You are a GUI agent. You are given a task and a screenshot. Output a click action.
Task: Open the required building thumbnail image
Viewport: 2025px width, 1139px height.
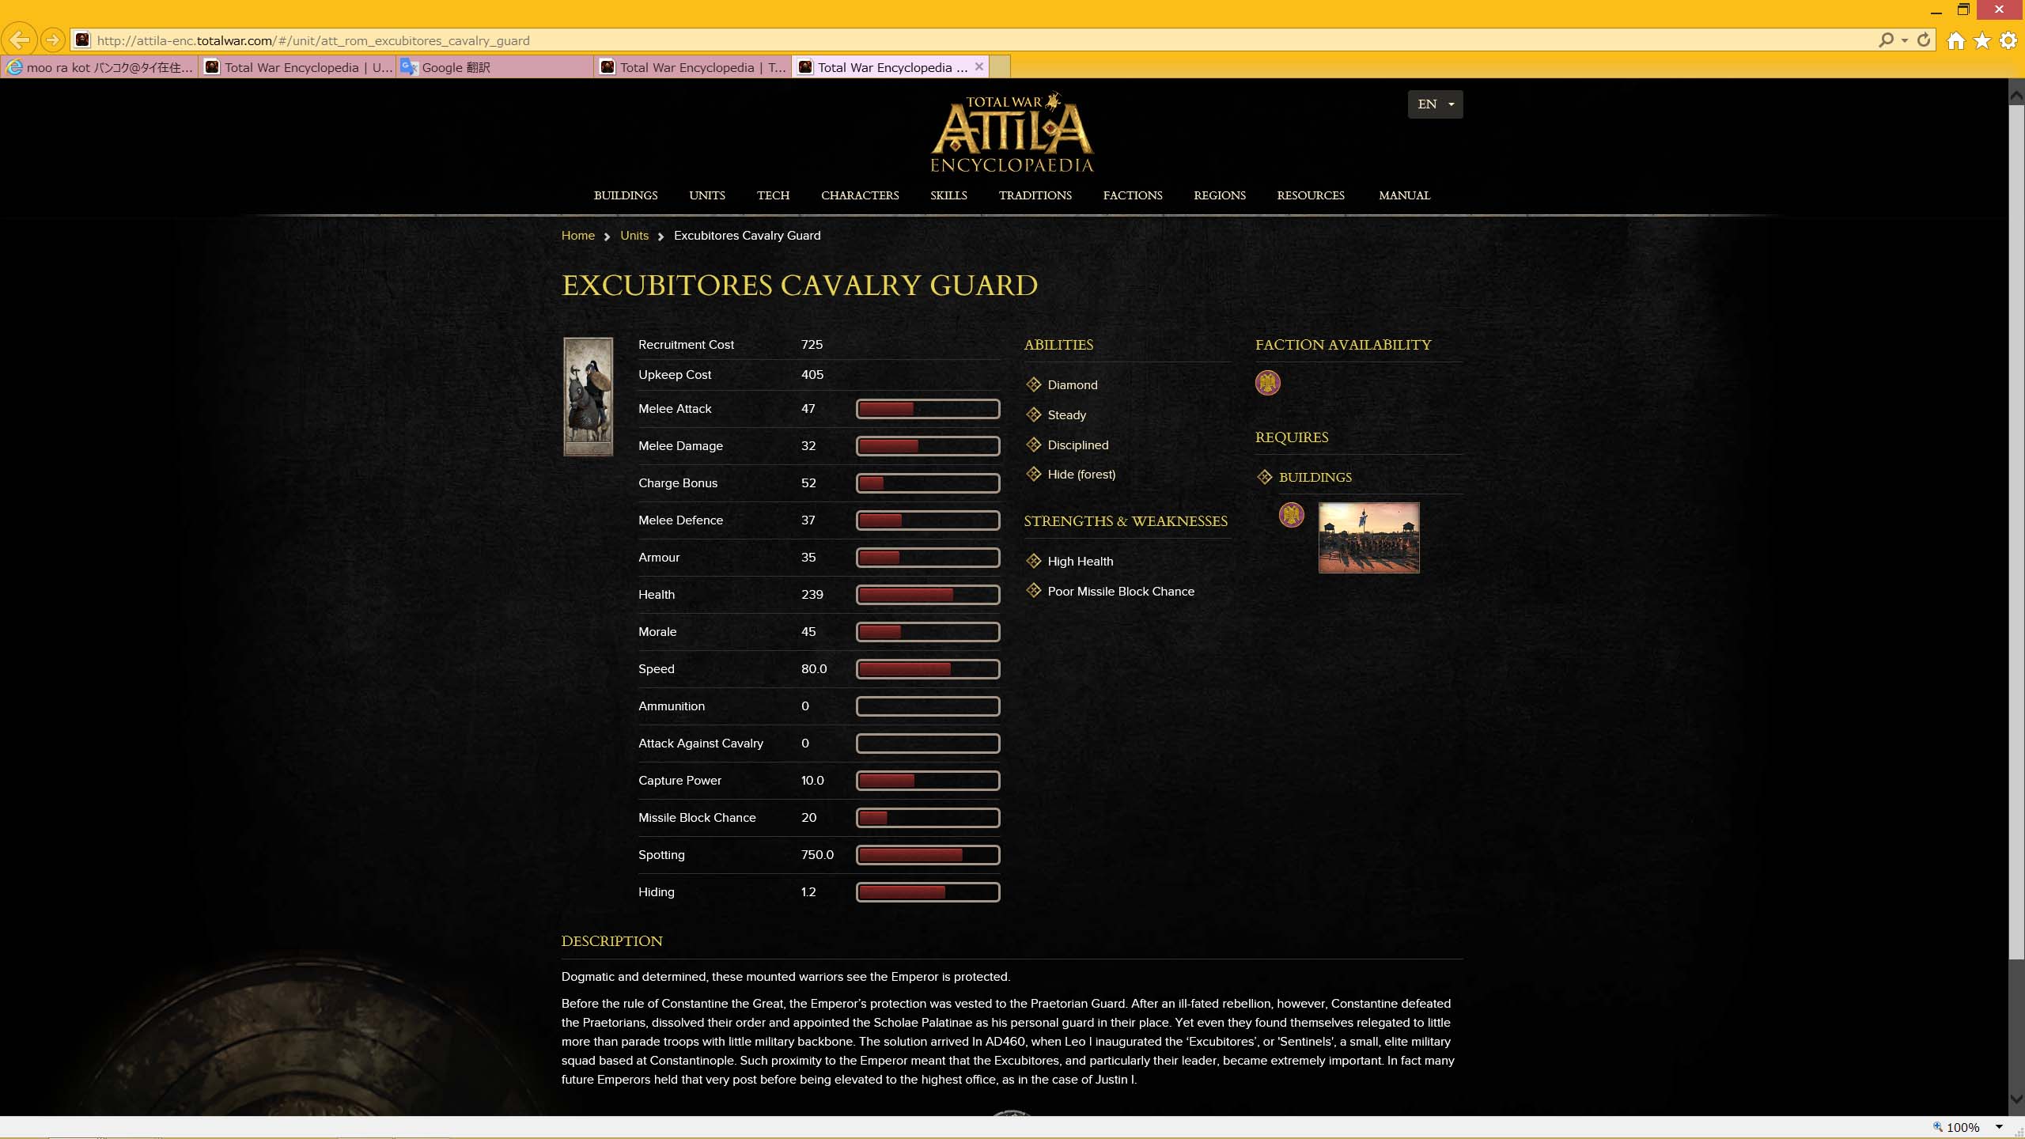pyautogui.click(x=1368, y=538)
